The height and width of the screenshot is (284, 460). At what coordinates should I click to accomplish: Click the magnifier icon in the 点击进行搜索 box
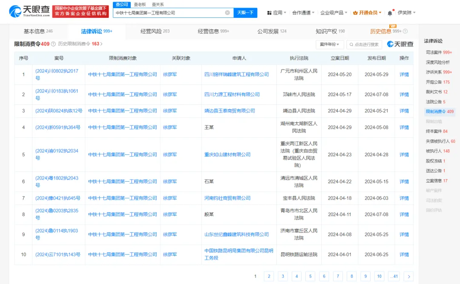pos(351,45)
